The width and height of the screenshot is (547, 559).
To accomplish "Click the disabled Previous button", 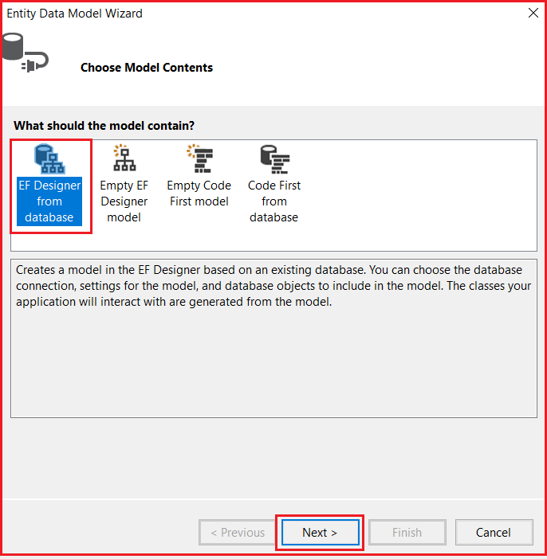I will (x=238, y=532).
